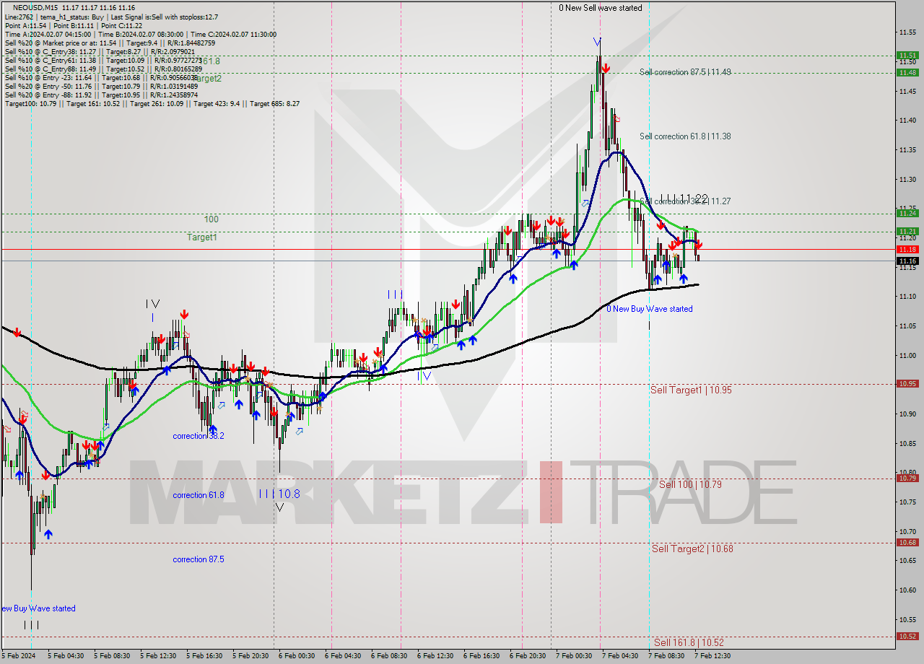The width and height of the screenshot is (924, 664).
Task: Select 'Sell correction 61.8 | 11.38' label
Action: [x=684, y=136]
